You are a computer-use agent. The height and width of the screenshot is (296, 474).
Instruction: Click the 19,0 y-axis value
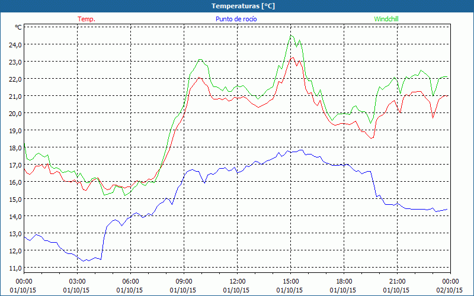tap(15, 131)
